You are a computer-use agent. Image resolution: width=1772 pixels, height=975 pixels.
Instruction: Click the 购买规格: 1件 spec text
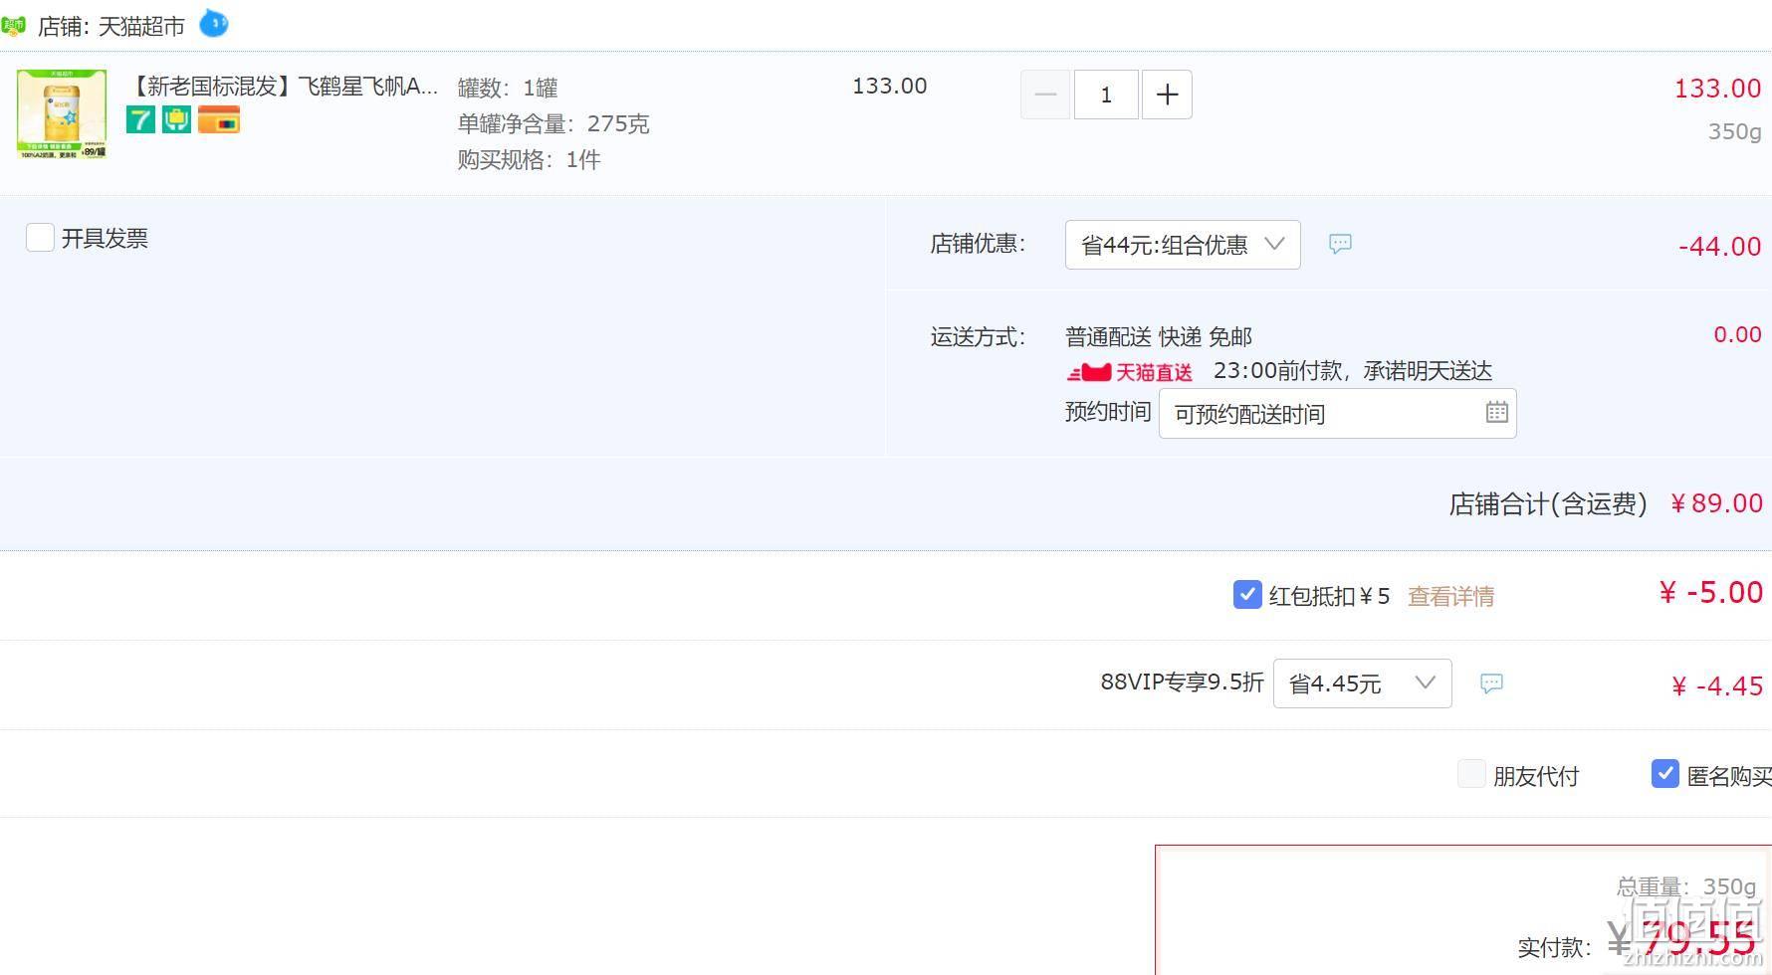click(x=529, y=159)
